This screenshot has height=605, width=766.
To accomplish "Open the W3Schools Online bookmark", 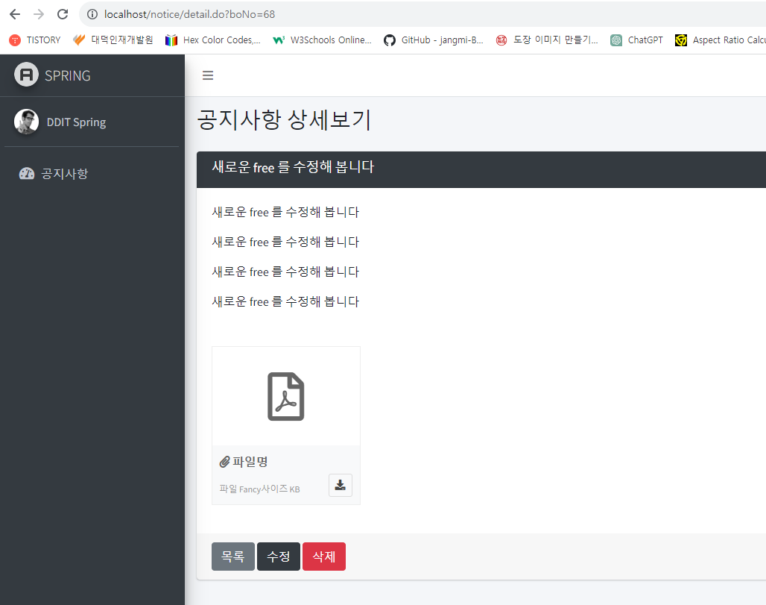I will (323, 40).
